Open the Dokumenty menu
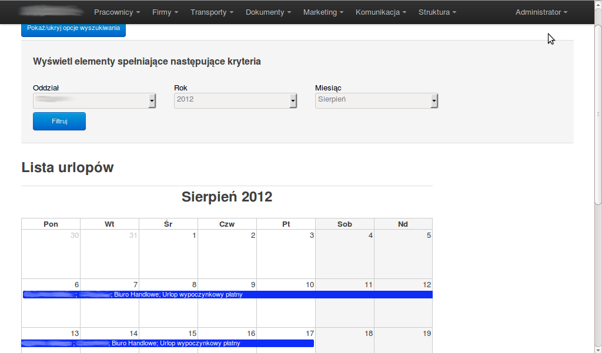 [x=268, y=12]
